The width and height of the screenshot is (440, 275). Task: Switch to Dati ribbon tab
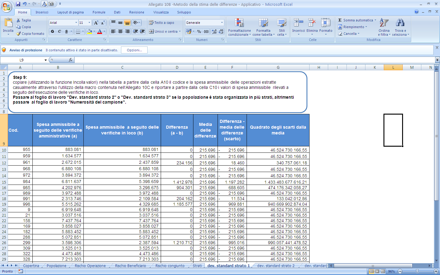coord(117,12)
